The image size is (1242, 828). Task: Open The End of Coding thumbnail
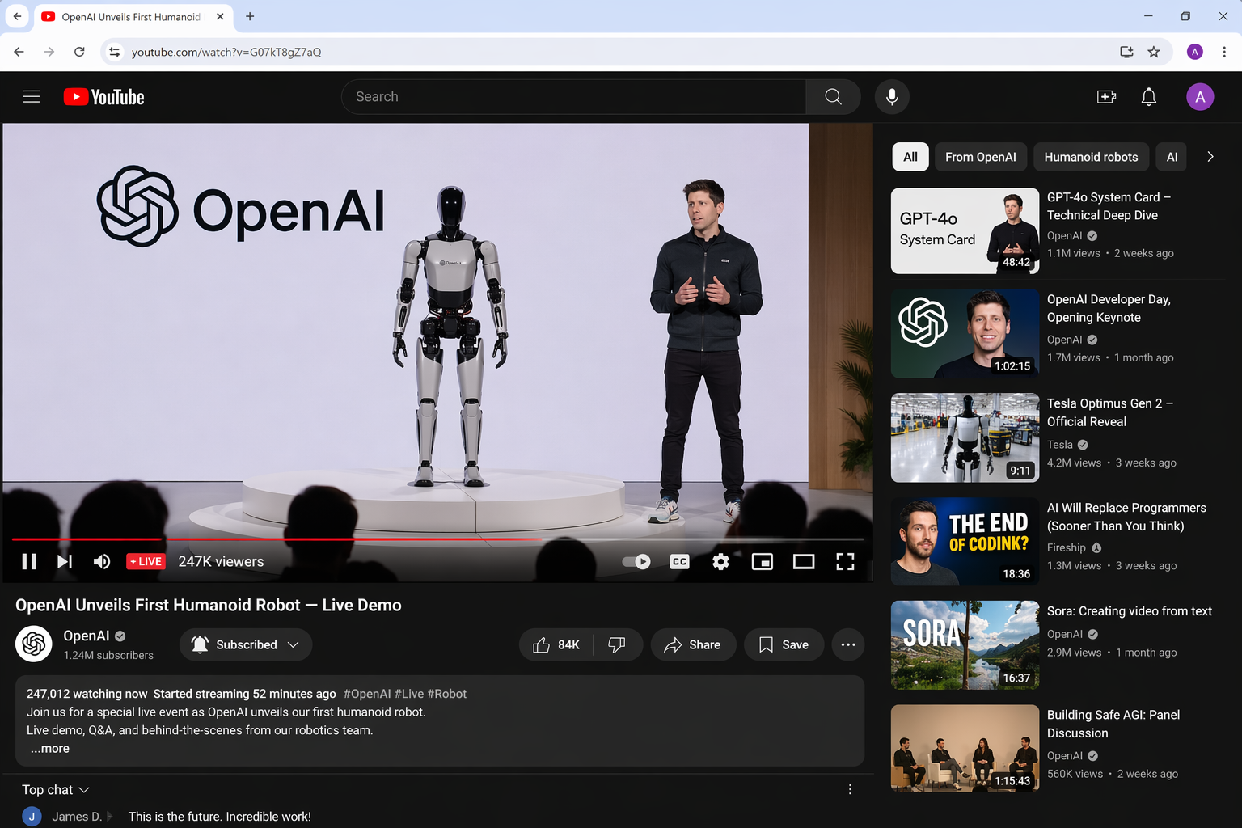[965, 541]
